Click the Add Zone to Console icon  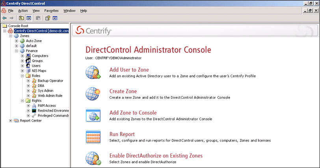pos(93,115)
